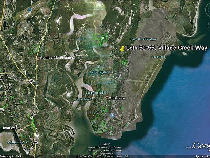Click the Eye alt readout in status bar

(203, 157)
